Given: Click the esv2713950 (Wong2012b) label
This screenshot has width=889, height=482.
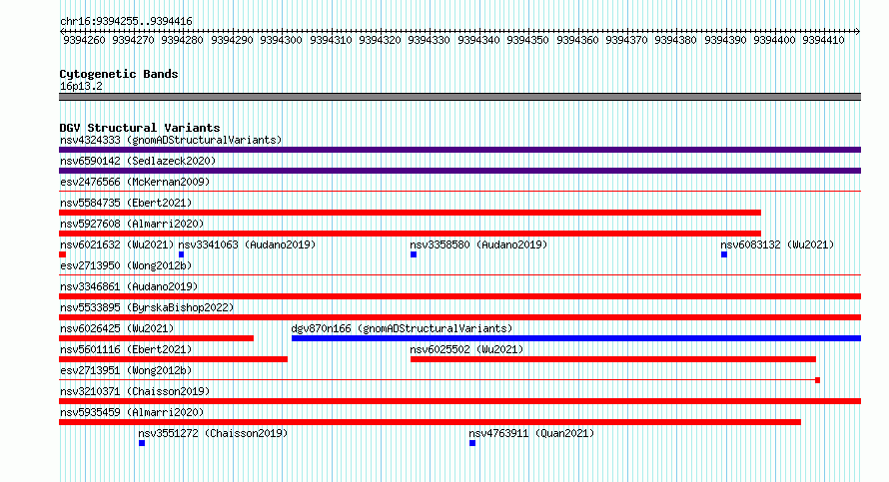Looking at the screenshot, I should click(126, 265).
